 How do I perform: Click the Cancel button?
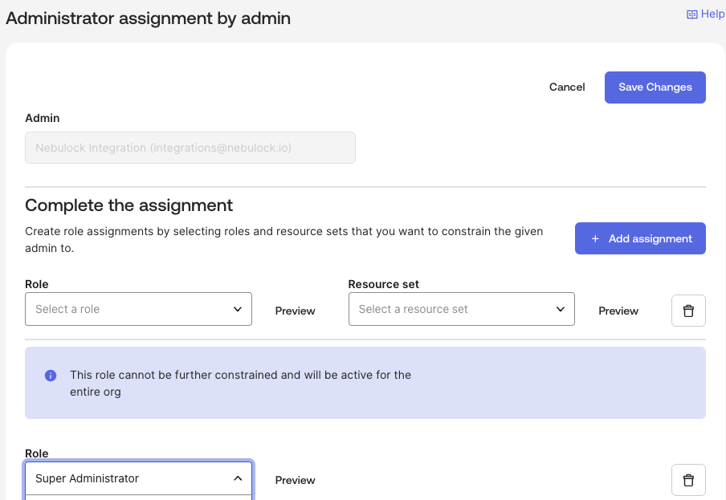pos(567,87)
